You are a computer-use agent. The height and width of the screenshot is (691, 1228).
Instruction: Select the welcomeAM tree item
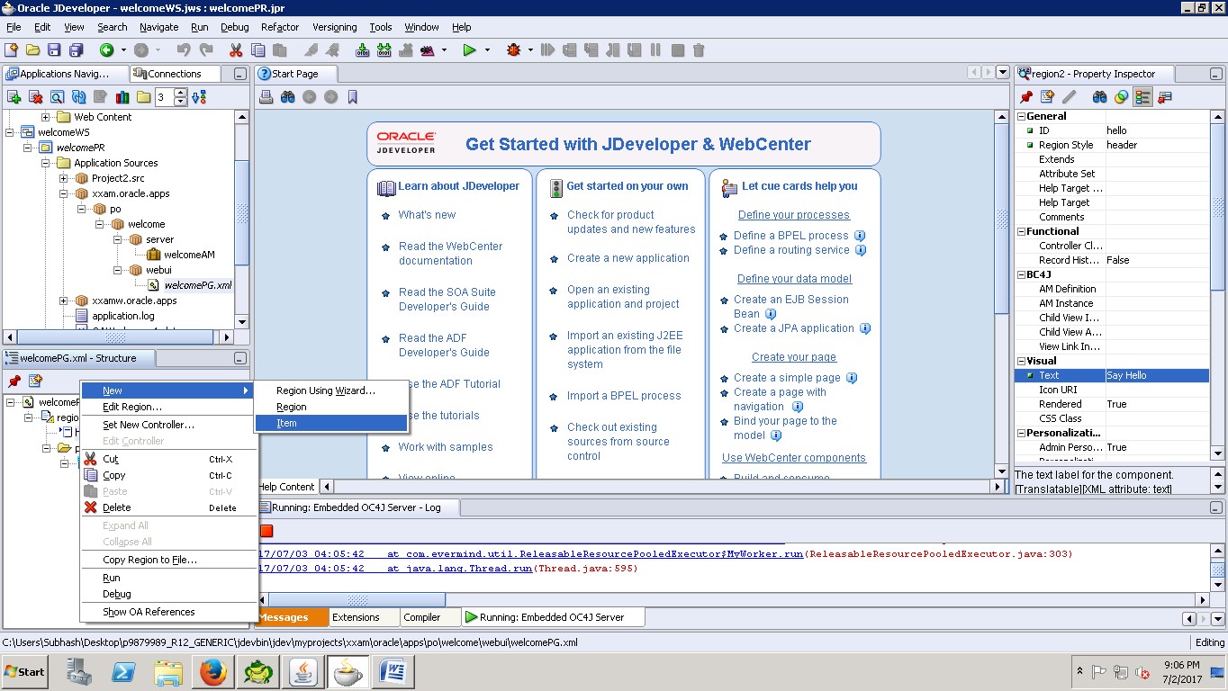tap(189, 255)
